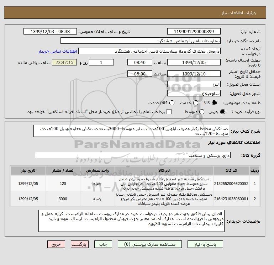Click the ردیف column header
This screenshot has width=274, height=265.
[x=255, y=170]
